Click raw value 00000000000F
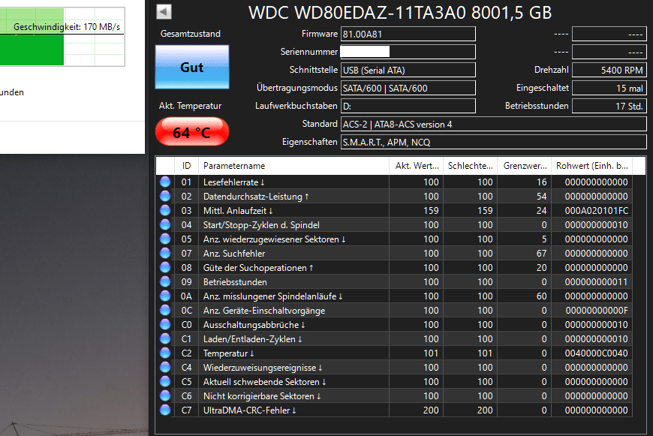The width and height of the screenshot is (653, 436). pos(597,310)
